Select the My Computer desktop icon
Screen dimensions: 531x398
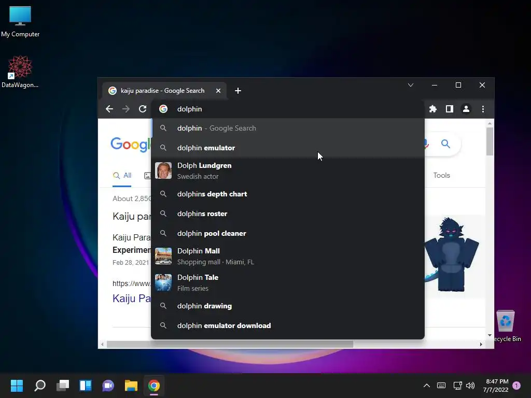click(20, 22)
